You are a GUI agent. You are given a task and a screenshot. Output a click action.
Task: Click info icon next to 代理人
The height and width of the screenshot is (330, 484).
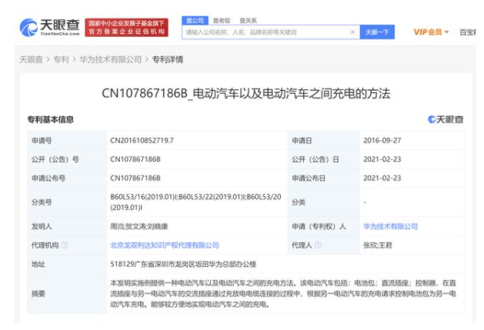click(x=318, y=245)
